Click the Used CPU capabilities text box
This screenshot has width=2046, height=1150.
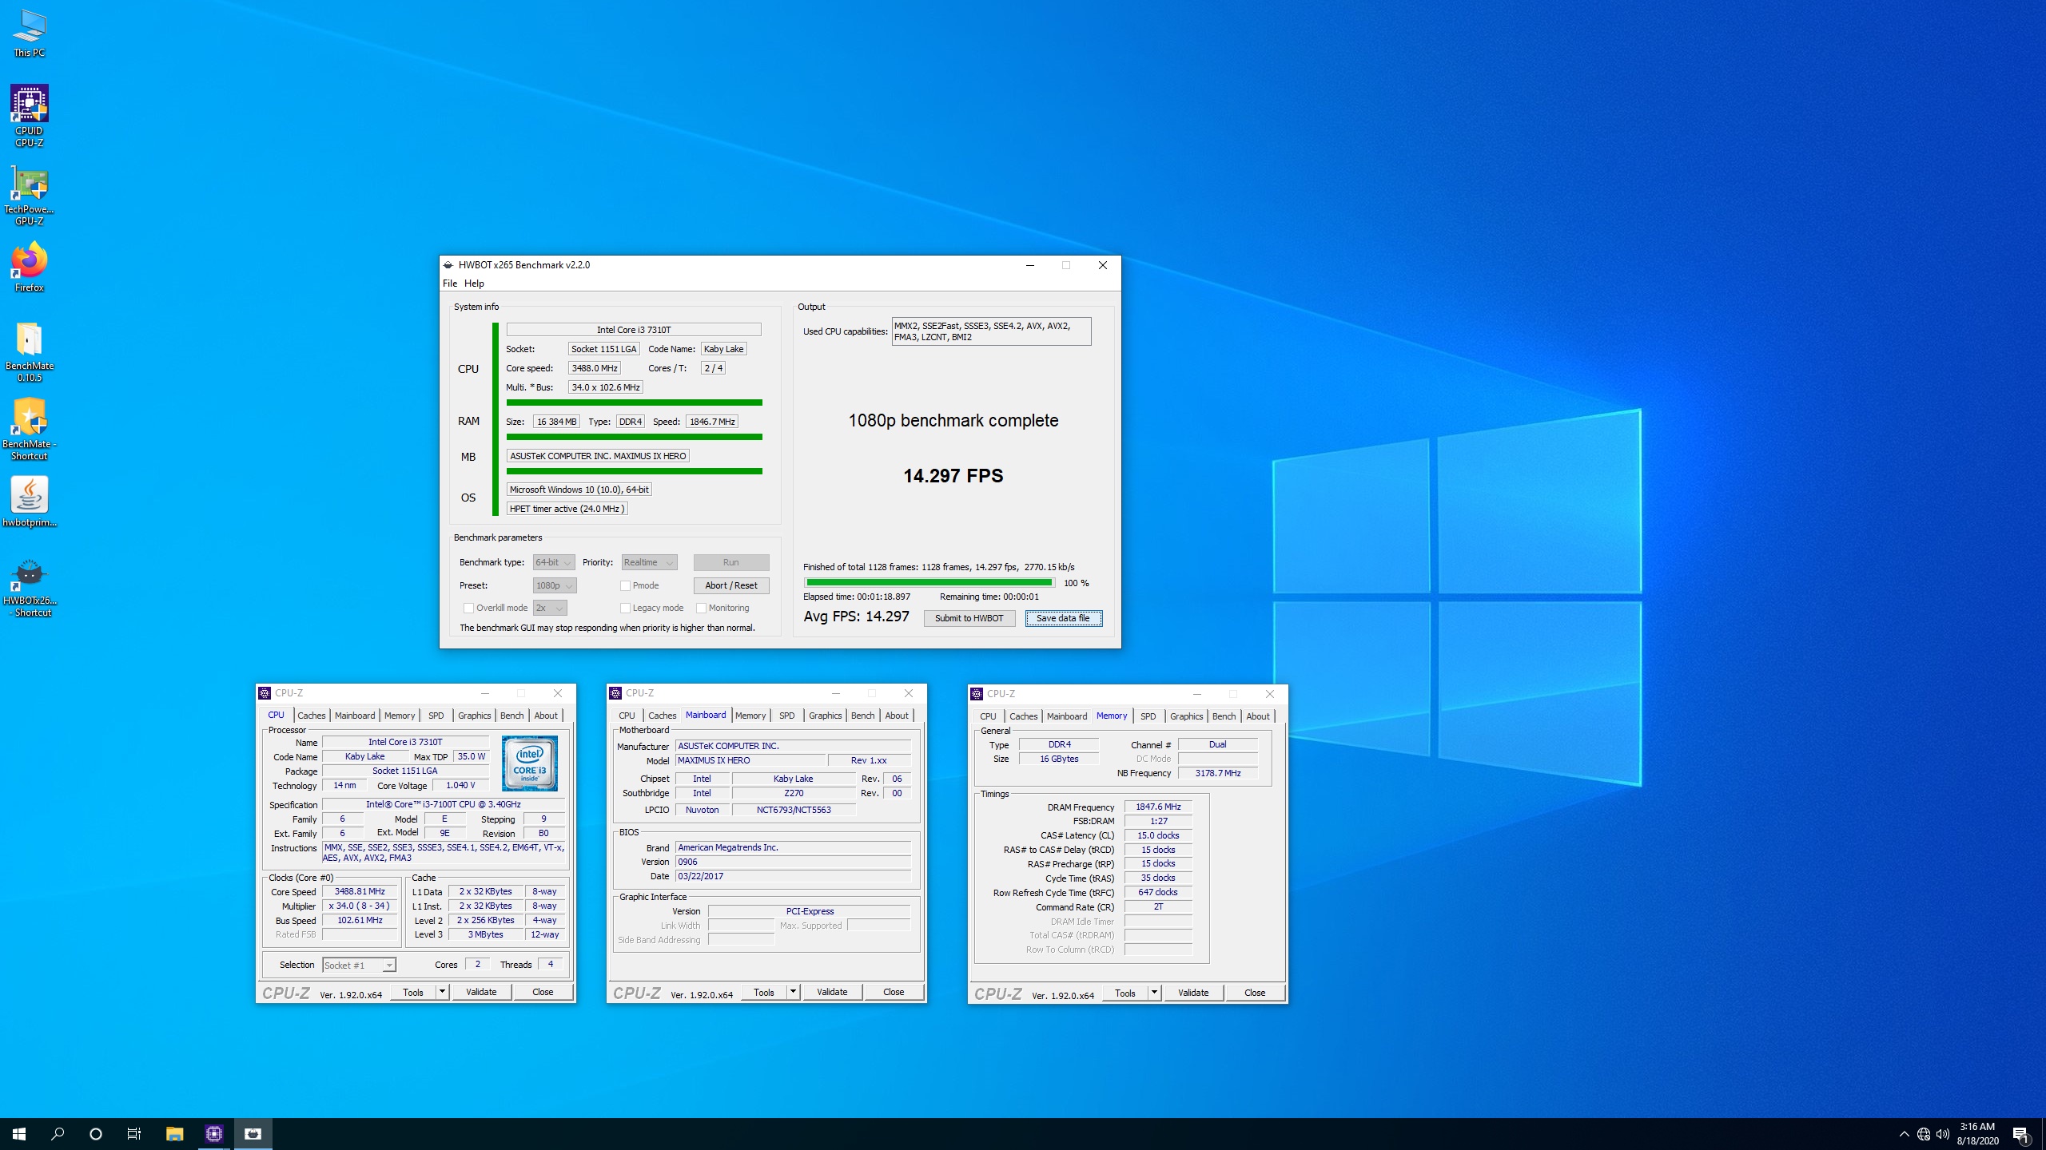[991, 331]
